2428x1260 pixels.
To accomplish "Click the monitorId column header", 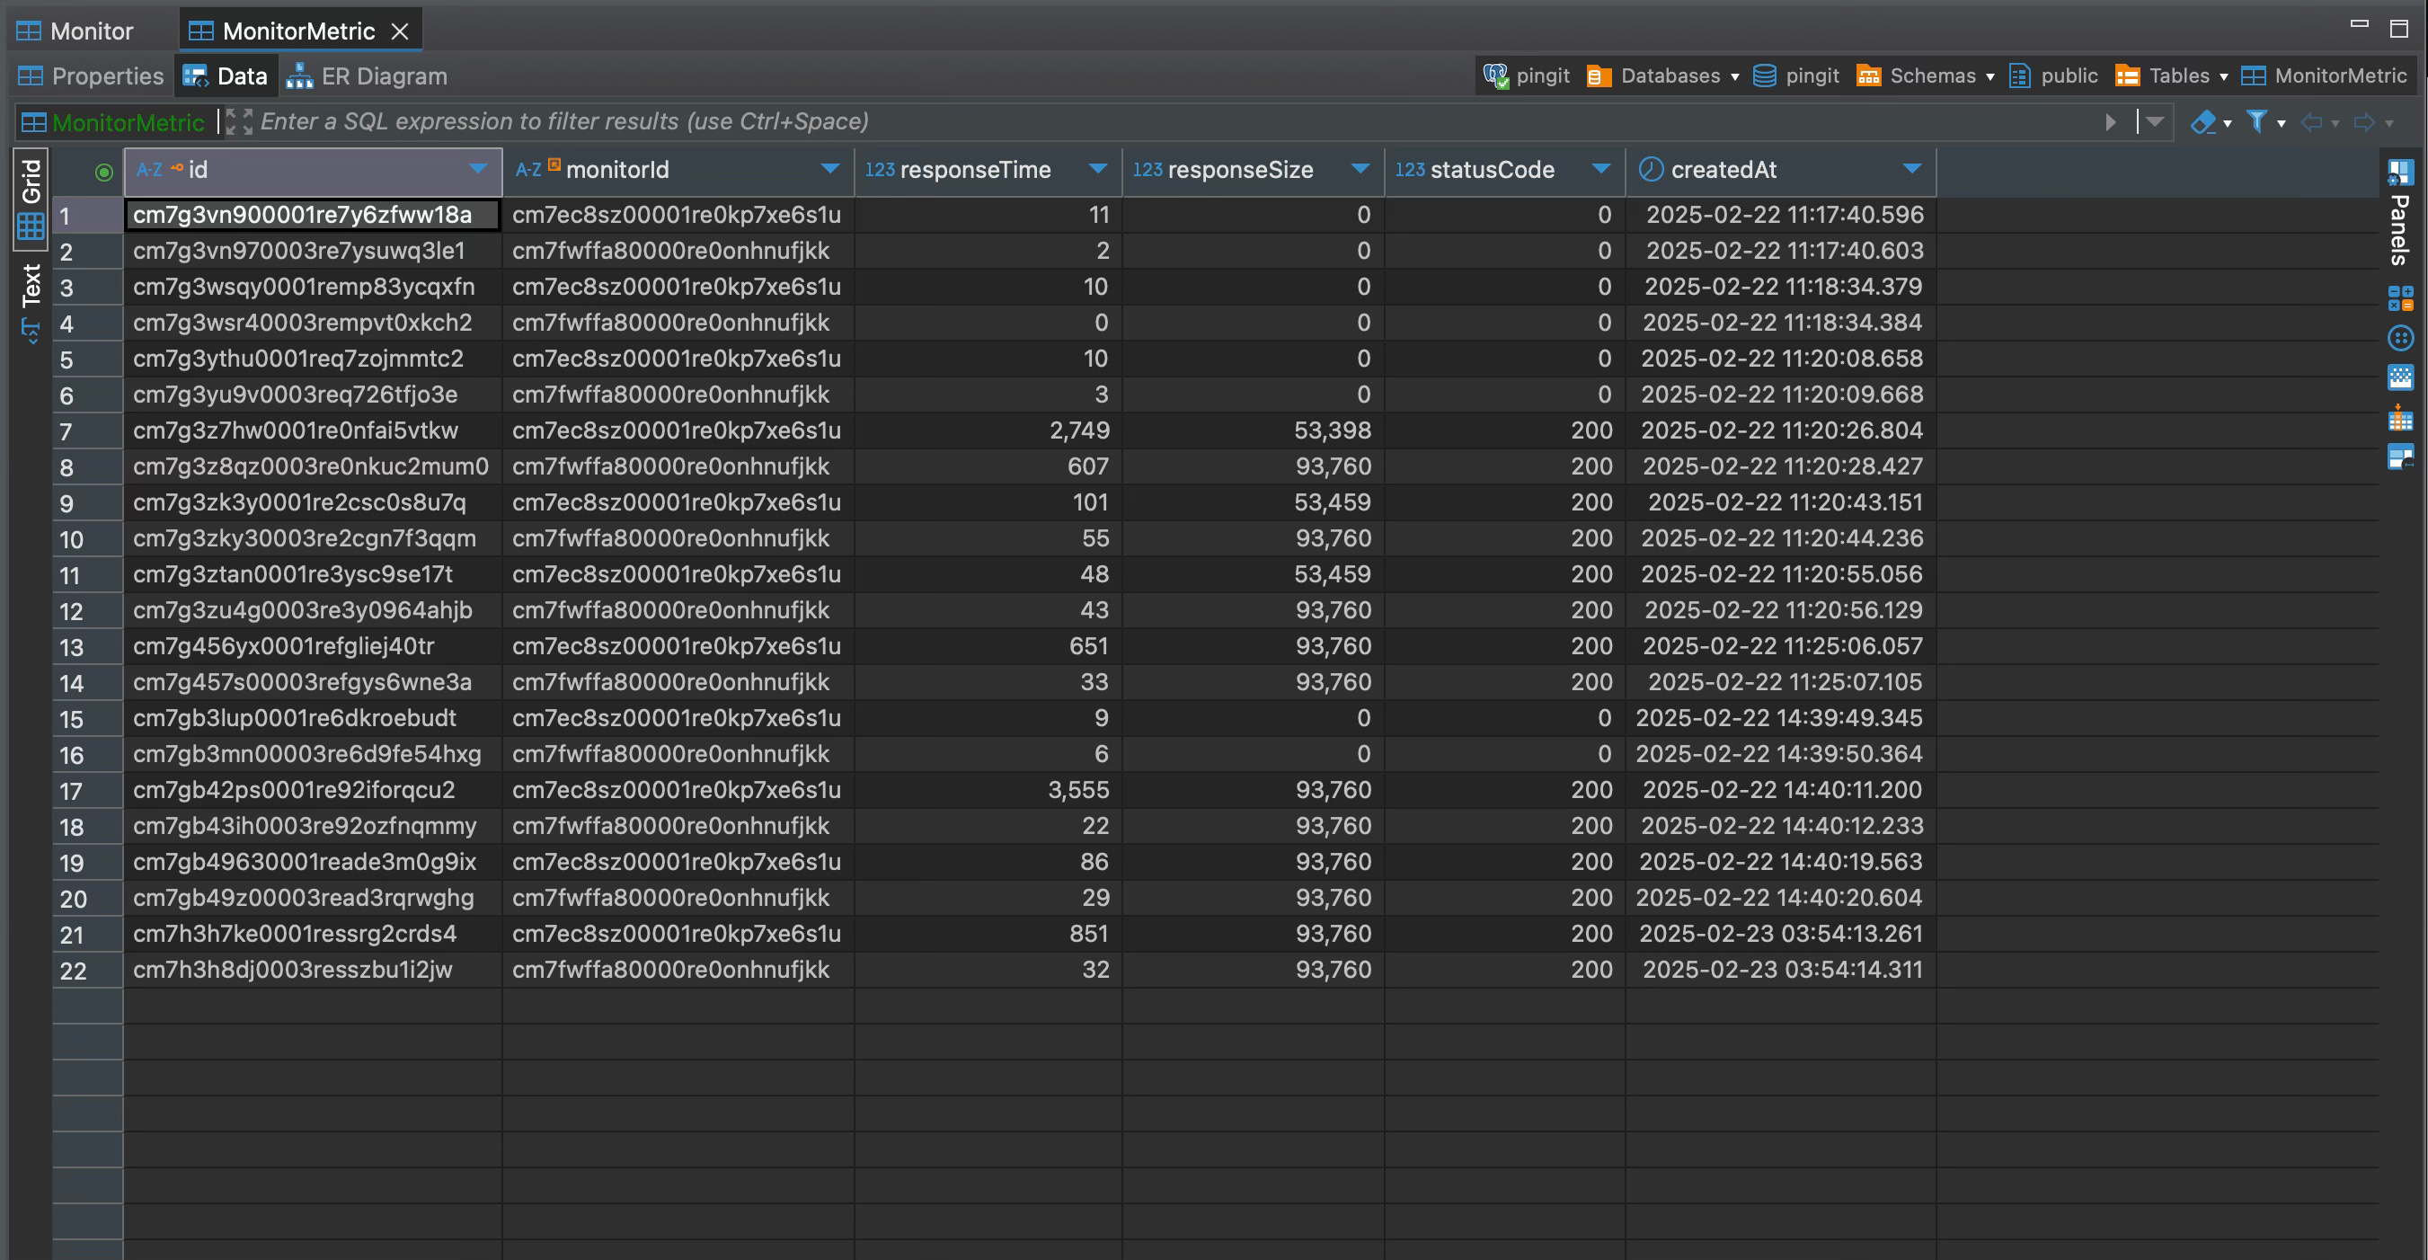I will [678, 171].
